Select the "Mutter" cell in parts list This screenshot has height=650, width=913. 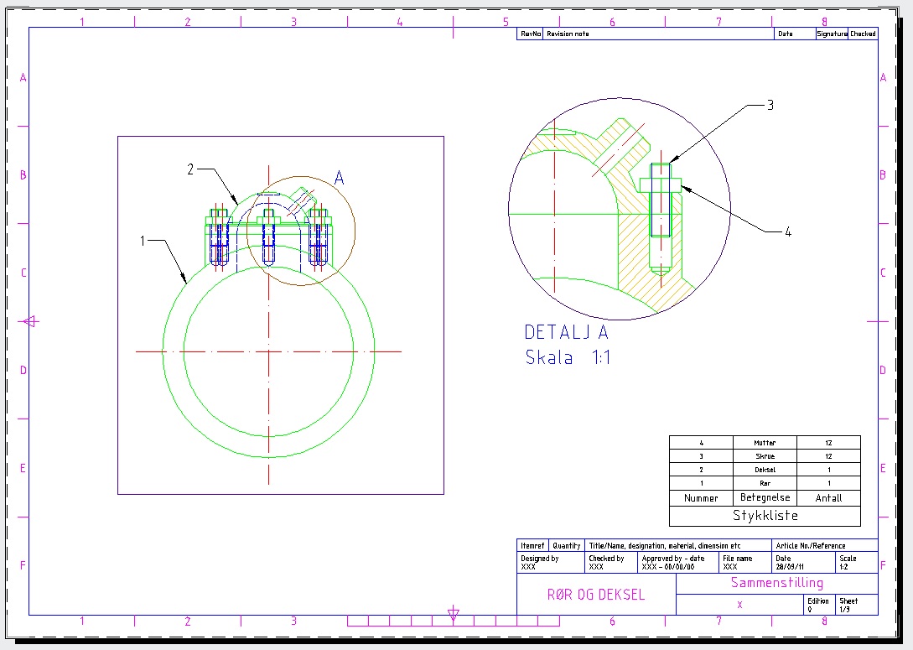(765, 443)
